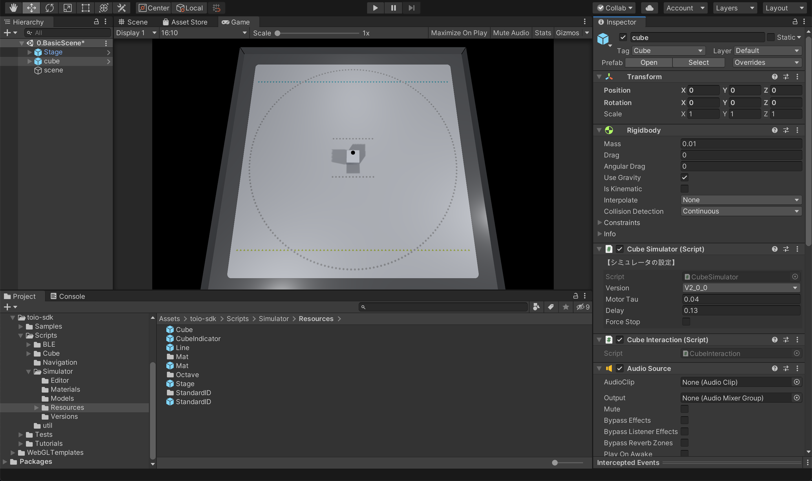Expand the Stage object in the Hierarchy
812x481 pixels.
pos(30,52)
